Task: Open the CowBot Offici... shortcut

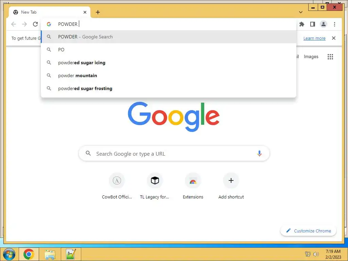Action: (117, 186)
